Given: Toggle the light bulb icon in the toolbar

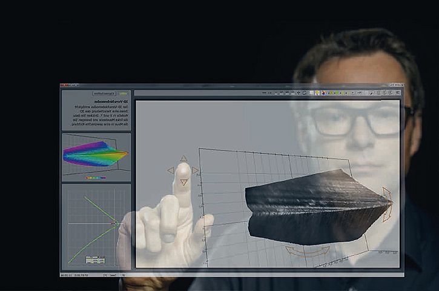Looking at the screenshot, I should [x=317, y=93].
